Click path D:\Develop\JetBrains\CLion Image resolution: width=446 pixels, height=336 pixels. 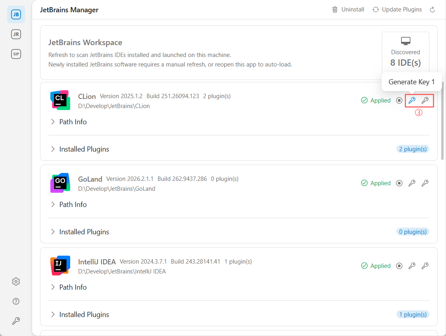114,106
